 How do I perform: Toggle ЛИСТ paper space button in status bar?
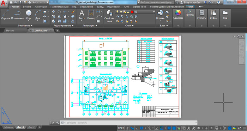121,128
